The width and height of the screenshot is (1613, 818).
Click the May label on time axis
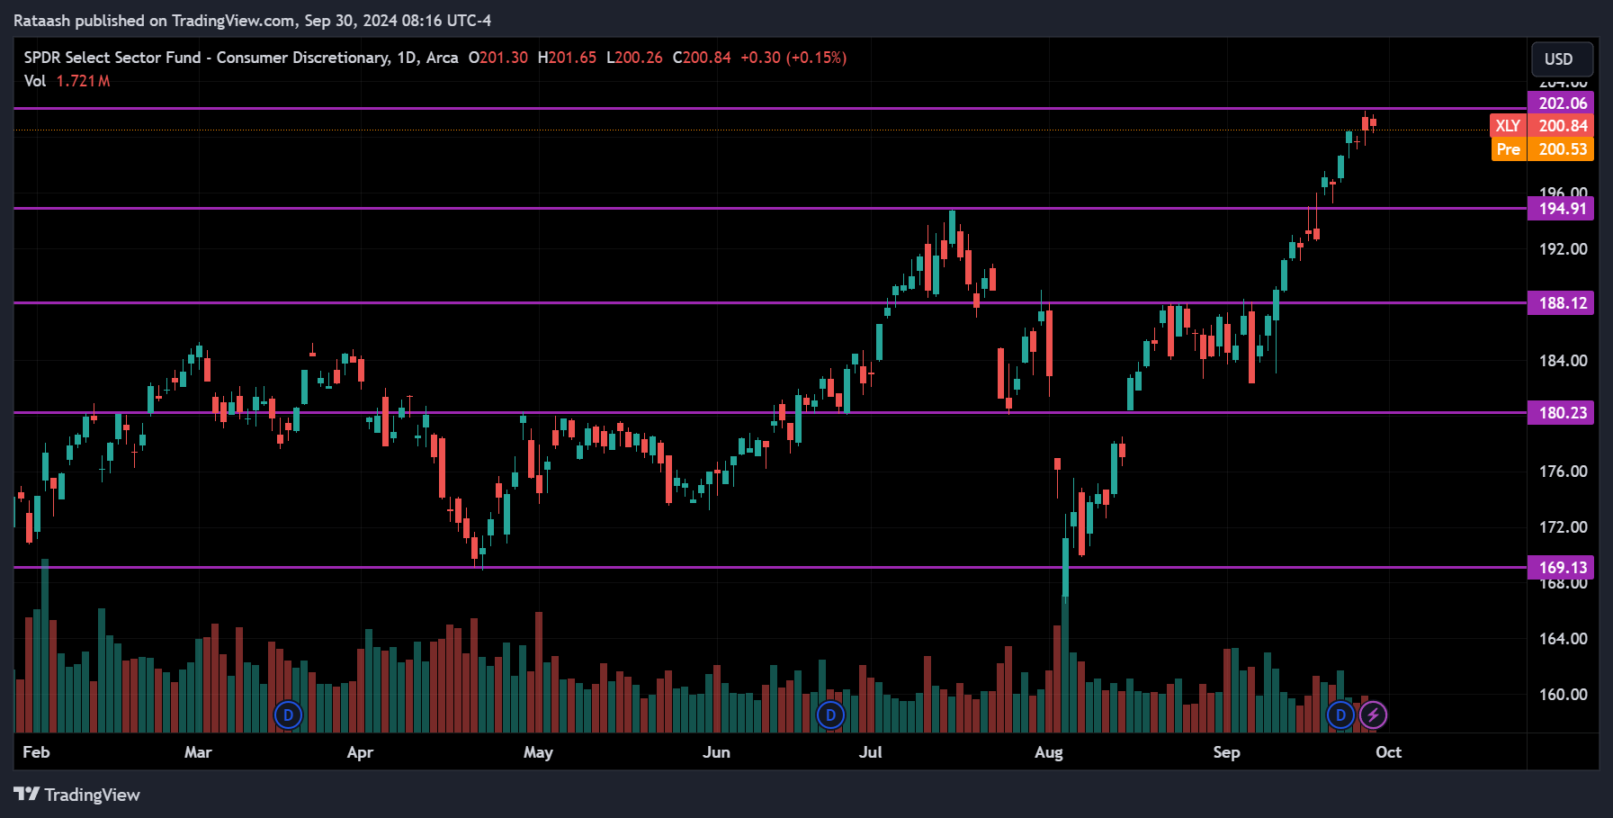[538, 752]
